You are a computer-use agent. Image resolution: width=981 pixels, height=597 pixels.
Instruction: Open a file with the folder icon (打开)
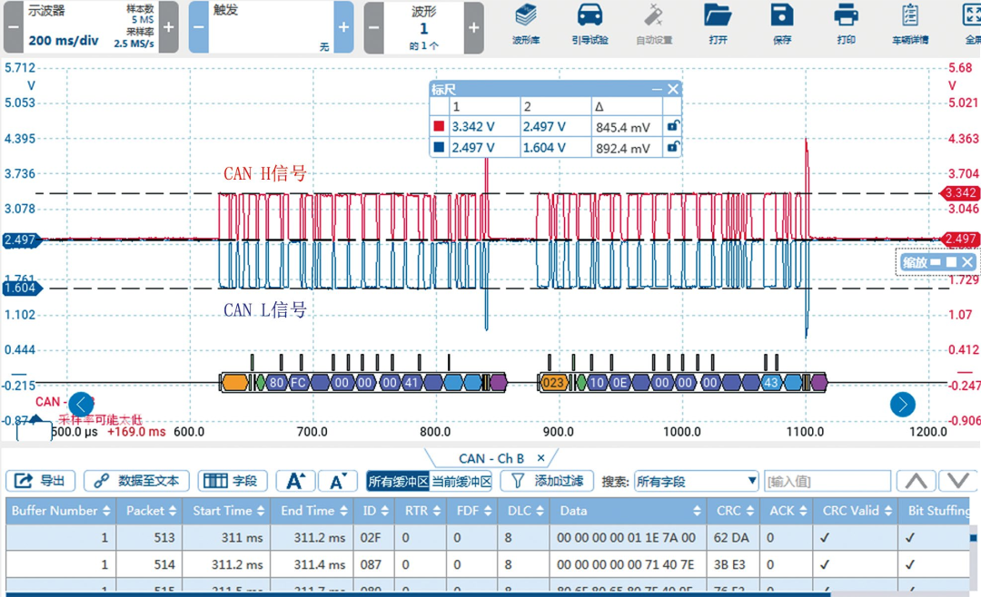pyautogui.click(x=718, y=25)
